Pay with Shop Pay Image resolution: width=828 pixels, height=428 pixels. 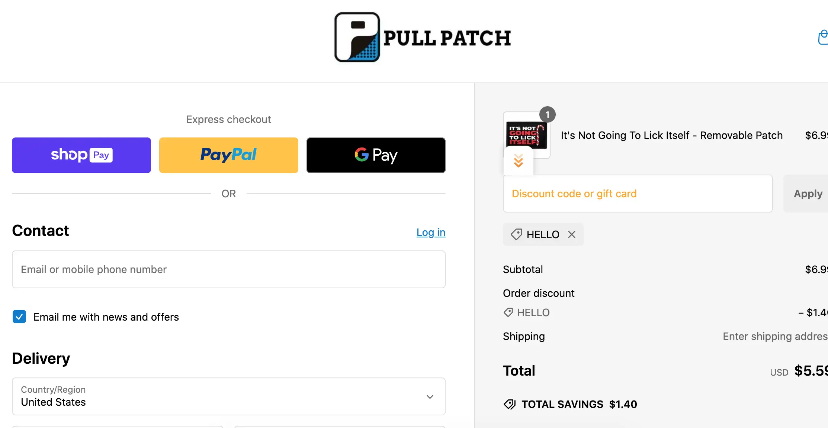coord(81,155)
